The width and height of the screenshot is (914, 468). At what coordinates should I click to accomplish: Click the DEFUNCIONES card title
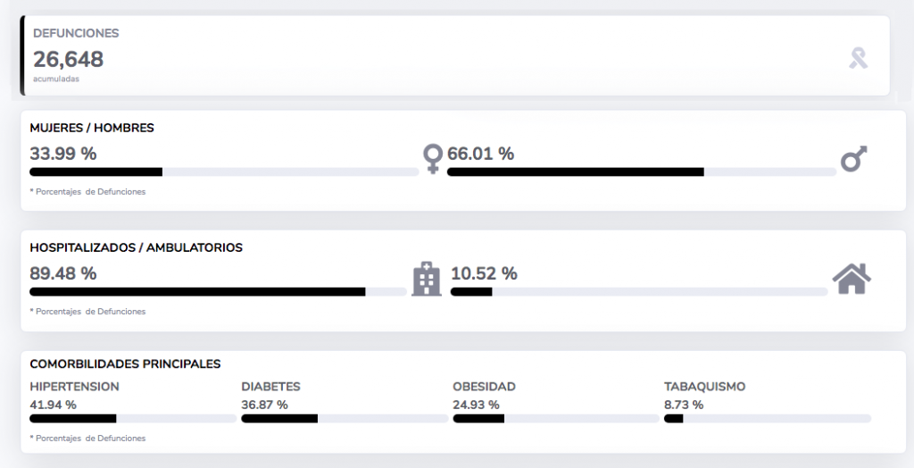click(x=76, y=34)
